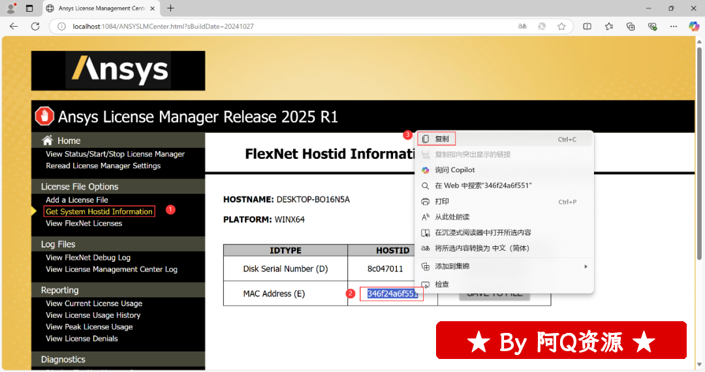This screenshot has height=372, width=705.
Task: Choose 询问 Copilot in context menu
Action: coord(504,169)
